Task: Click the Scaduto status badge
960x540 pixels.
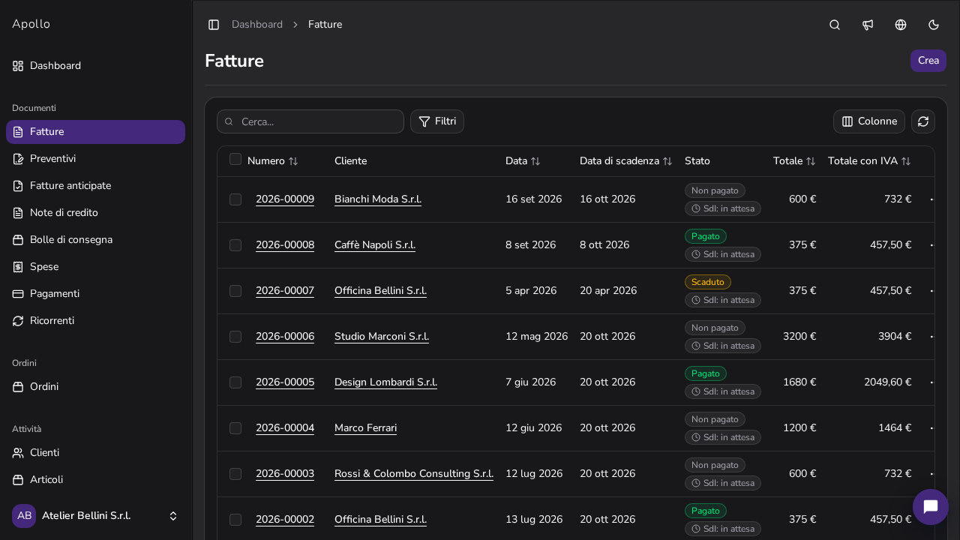Action: 708,282
